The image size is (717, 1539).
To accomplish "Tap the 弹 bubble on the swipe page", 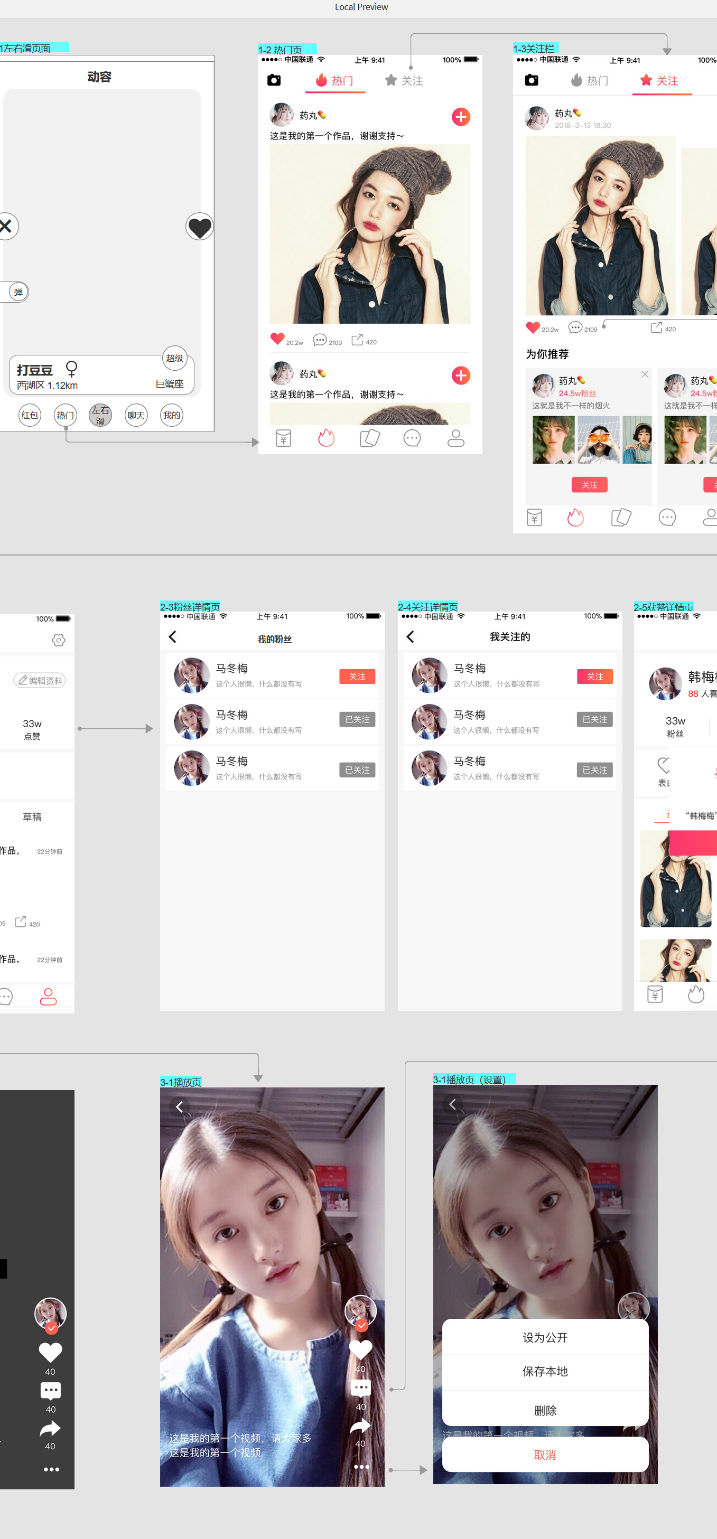I will (18, 292).
